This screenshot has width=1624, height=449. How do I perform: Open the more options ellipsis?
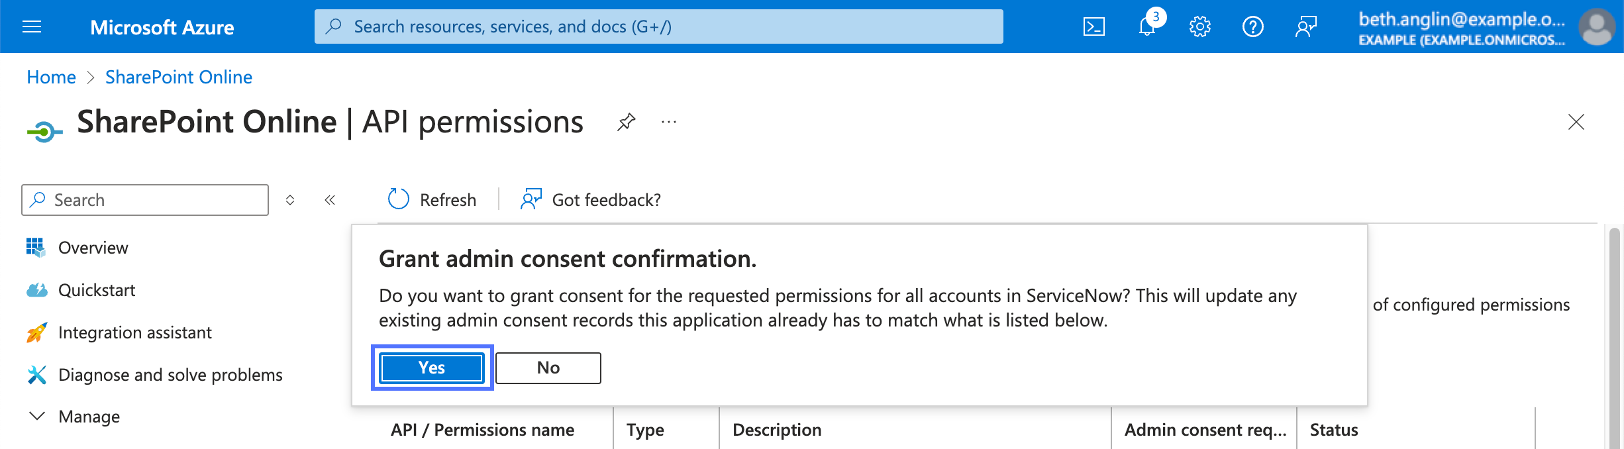click(669, 122)
